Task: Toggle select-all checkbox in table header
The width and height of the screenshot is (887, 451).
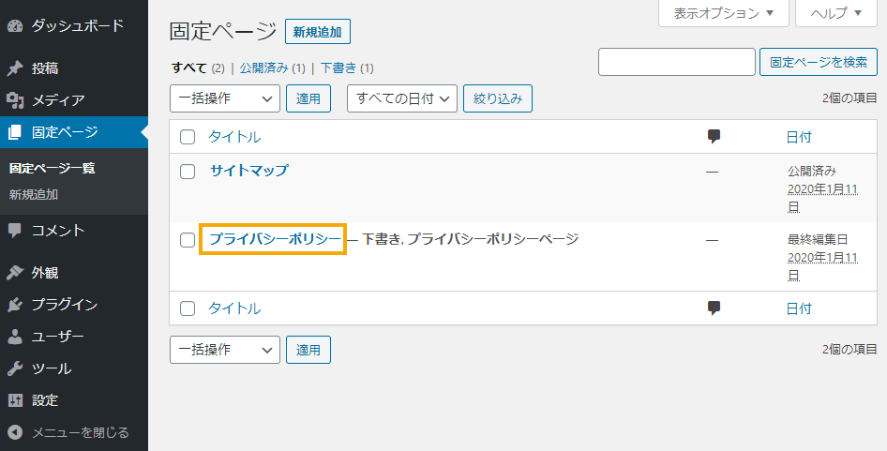Action: (x=188, y=136)
